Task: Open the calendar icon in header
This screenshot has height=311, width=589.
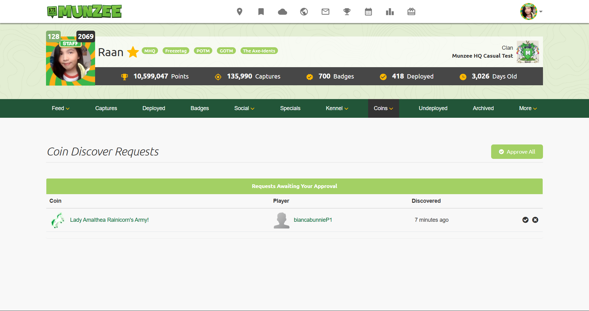Action: [368, 12]
